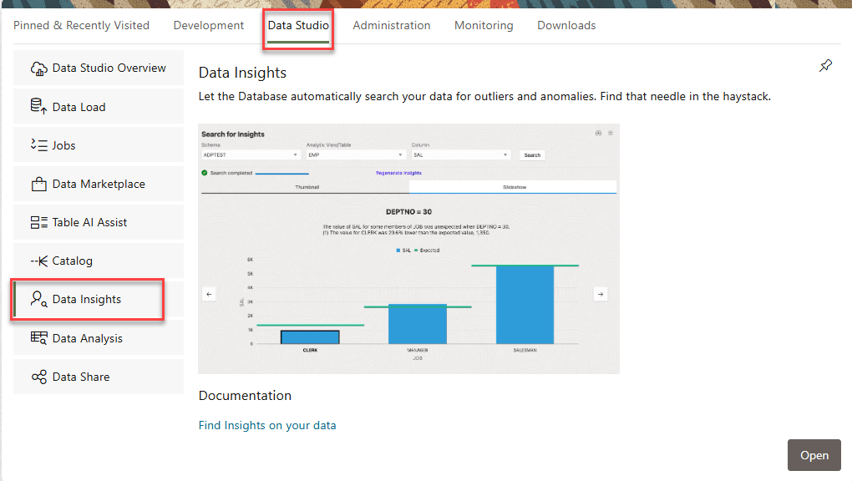The width and height of the screenshot is (852, 481).
Task: Open the Schema dropdown showing ADPTEST
Action: [x=248, y=154]
